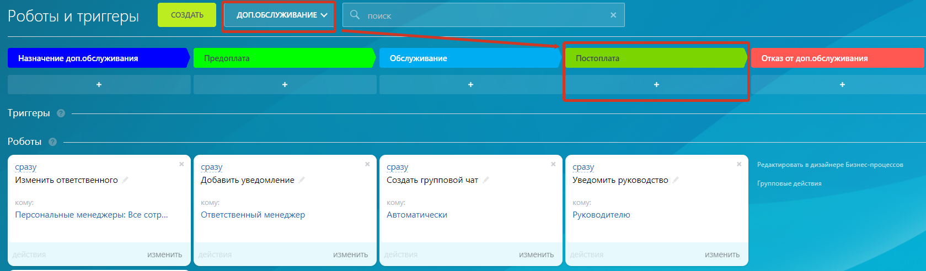Close the Создать групповой чат robot card
The width and height of the screenshot is (926, 271).
pyautogui.click(x=553, y=164)
